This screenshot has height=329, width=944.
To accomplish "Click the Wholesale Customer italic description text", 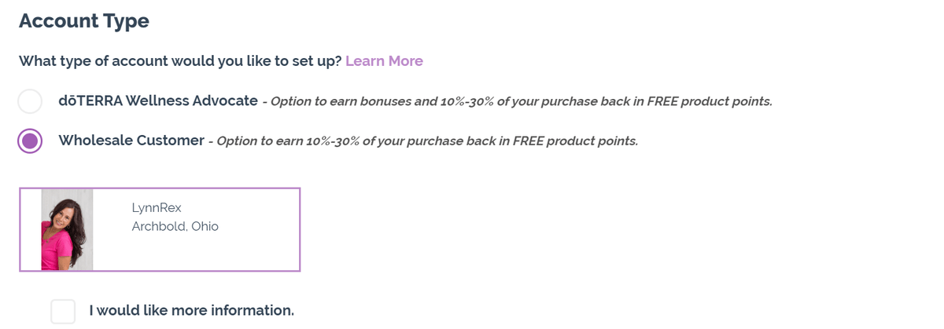I will coord(427,142).
